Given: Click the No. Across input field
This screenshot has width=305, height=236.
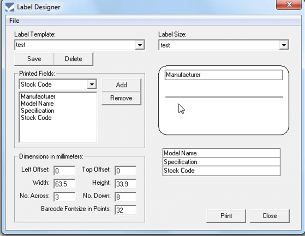Looking at the screenshot, I should pyautogui.click(x=64, y=197).
